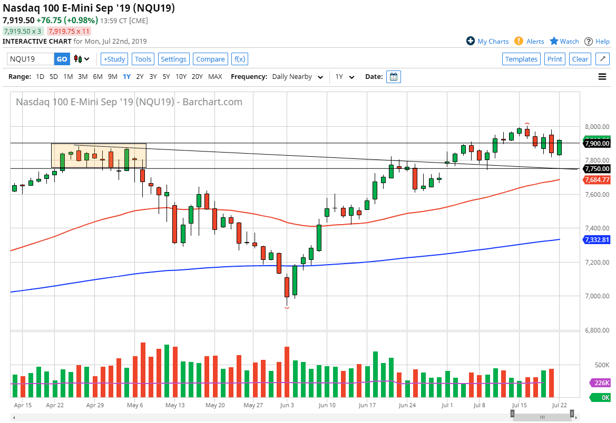The height and width of the screenshot is (423, 616).
Task: Select the 6M range
Action: (97, 77)
